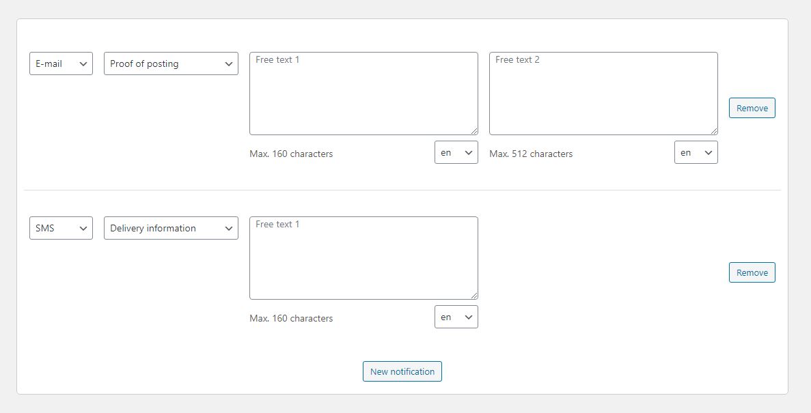Open the SMS channel dropdown

[x=61, y=228]
